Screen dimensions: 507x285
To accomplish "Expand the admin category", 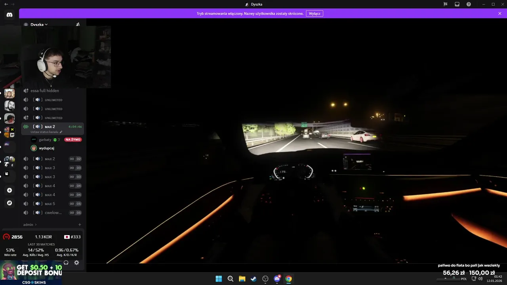I will (x=30, y=224).
